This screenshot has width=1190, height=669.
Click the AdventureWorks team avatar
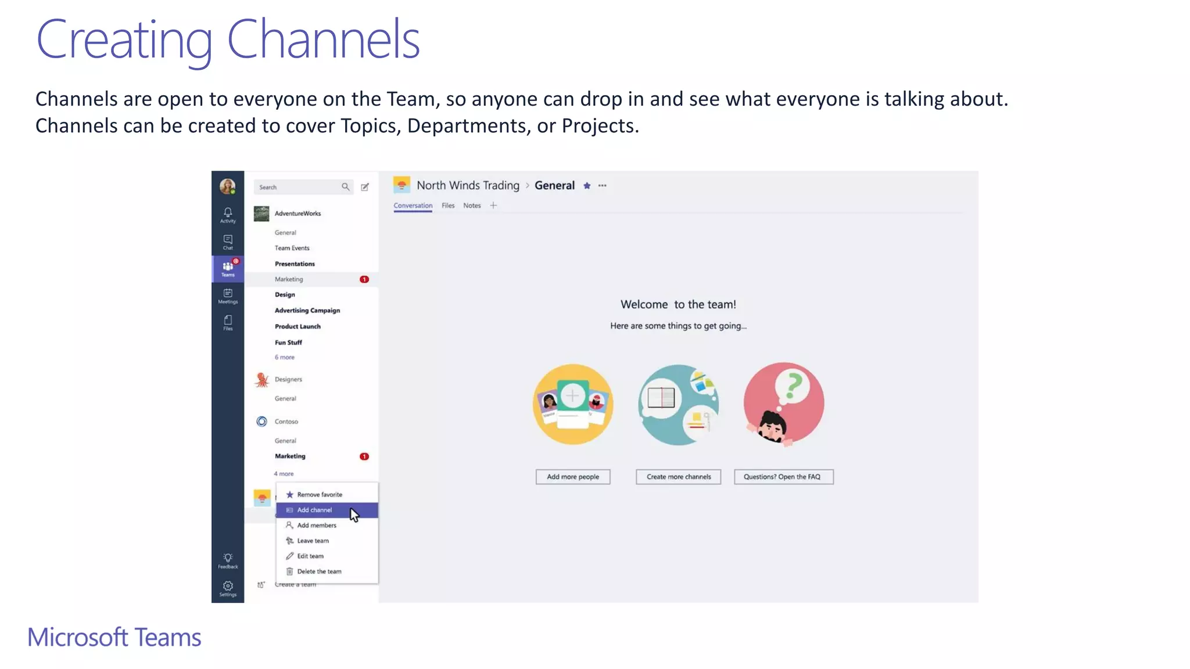click(261, 214)
